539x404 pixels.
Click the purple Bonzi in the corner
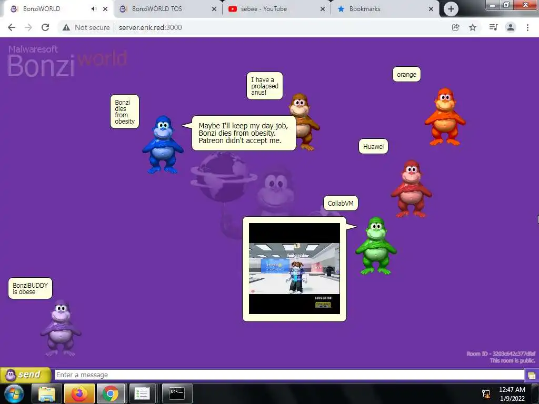[61, 328]
